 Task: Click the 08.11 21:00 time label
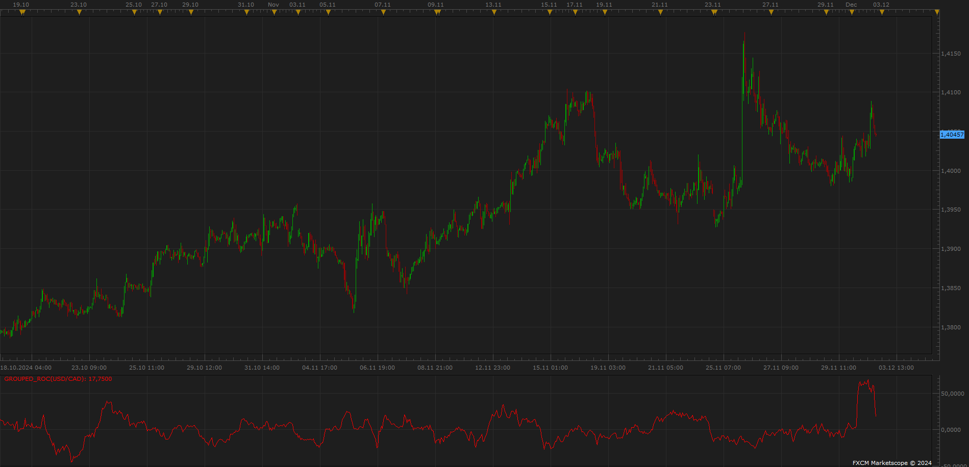pos(435,368)
